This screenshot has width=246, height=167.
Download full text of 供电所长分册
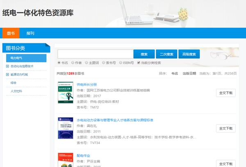[225, 93]
